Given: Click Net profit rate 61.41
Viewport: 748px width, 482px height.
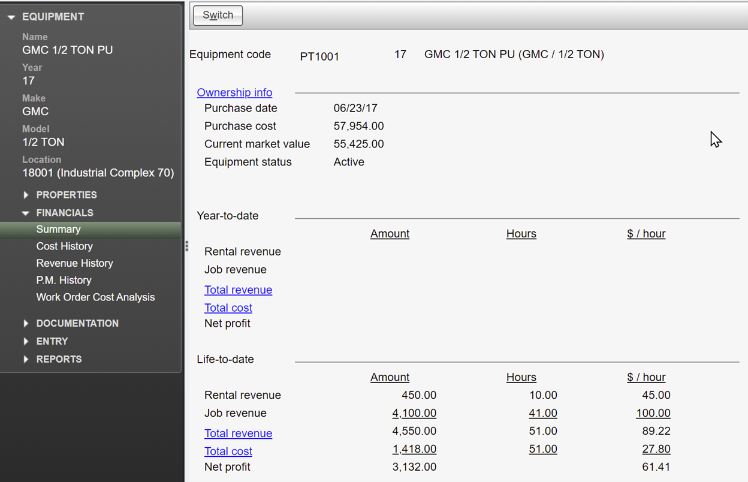Looking at the screenshot, I should click(x=656, y=467).
